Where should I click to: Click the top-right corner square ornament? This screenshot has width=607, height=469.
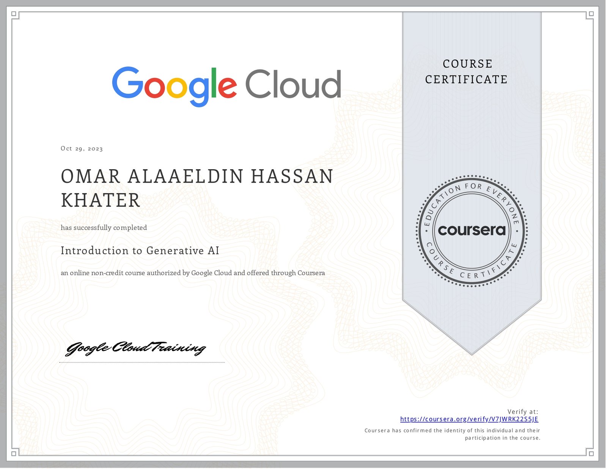pos(591,14)
